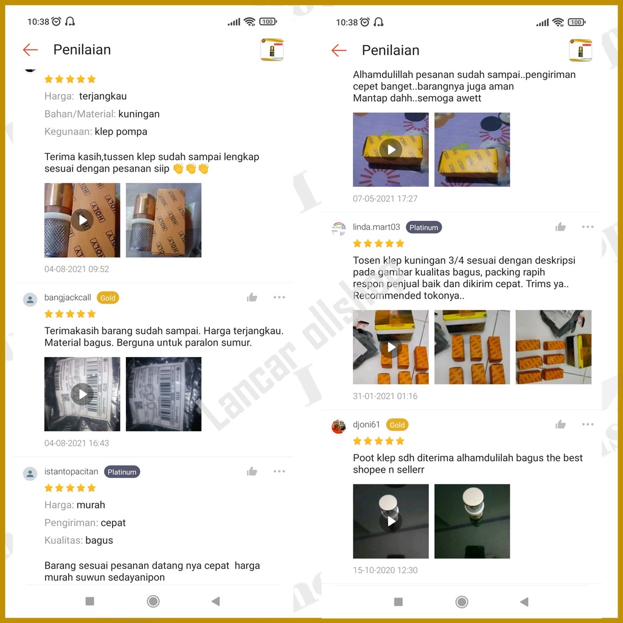Play djoni61's foot klep video
This screenshot has width=623, height=623.
(x=391, y=521)
